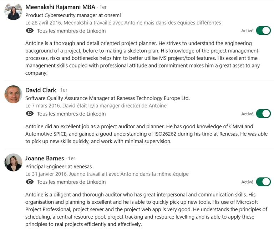Click Joanne's recommendation text about Microsoft Project

[146, 209]
